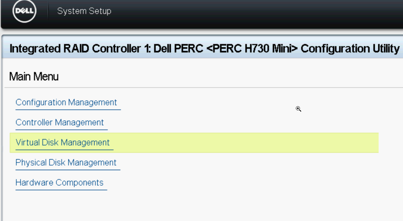The width and height of the screenshot is (403, 221).
Task: Click the System Setup title text
Action: pos(84,11)
